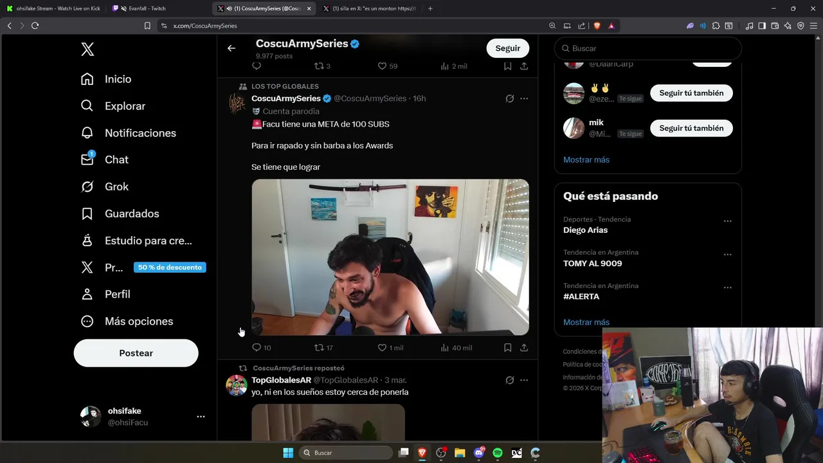Open Brave Shields lion icon
Screen dimensions: 823x463
597,26
